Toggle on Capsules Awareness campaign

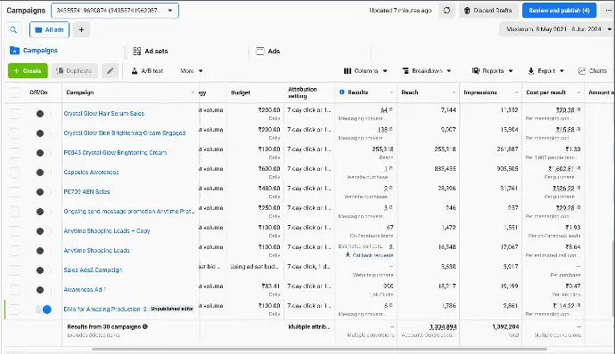pyautogui.click(x=44, y=173)
